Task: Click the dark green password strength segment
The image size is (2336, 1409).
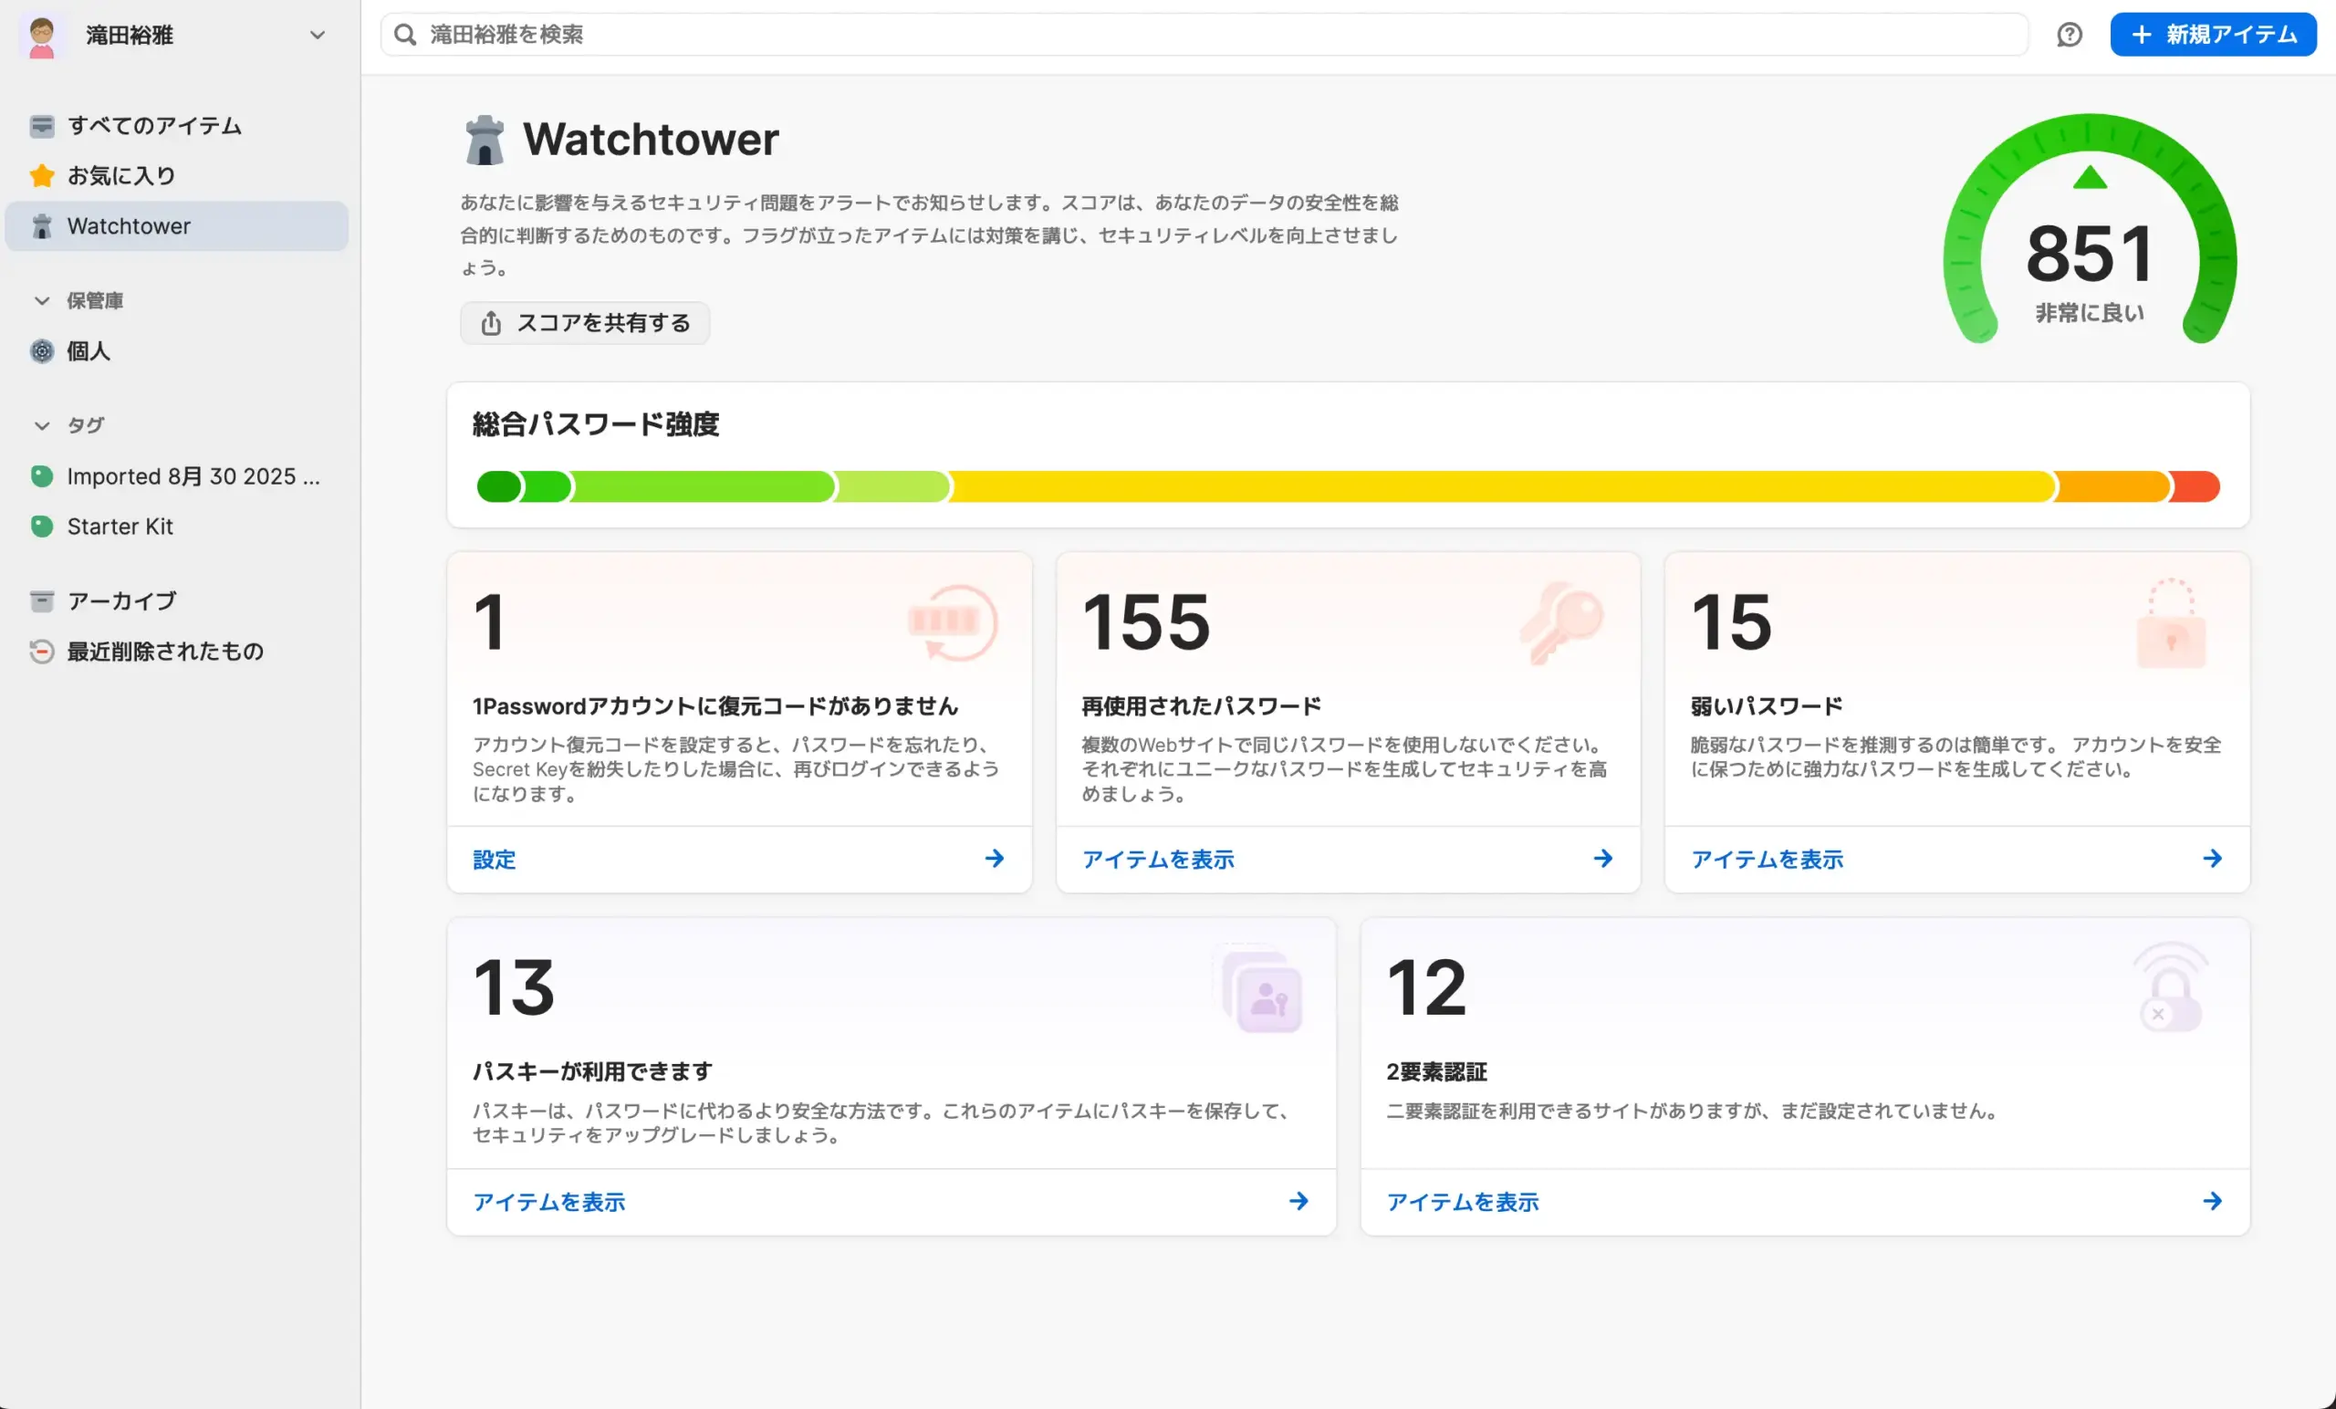Action: (x=498, y=486)
